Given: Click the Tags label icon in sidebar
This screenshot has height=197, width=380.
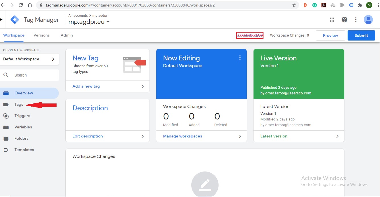Looking at the screenshot, I should click(6, 105).
